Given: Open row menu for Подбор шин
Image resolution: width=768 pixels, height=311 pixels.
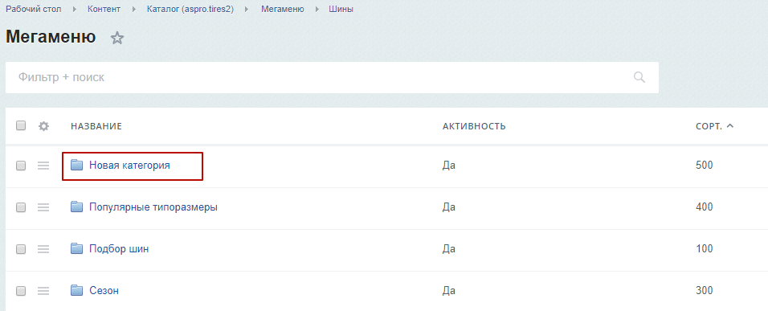Looking at the screenshot, I should [43, 249].
